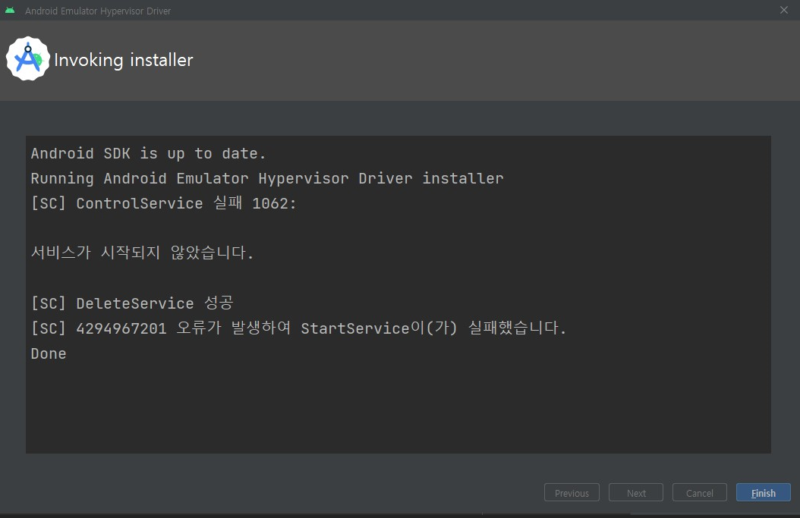Click the Next button

[x=636, y=492]
